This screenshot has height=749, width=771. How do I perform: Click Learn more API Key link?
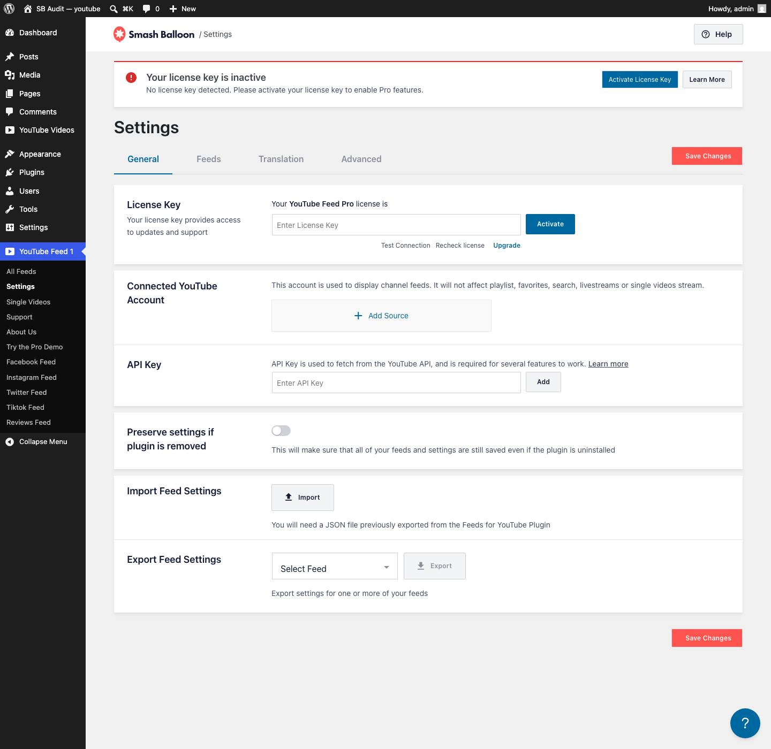tap(608, 364)
